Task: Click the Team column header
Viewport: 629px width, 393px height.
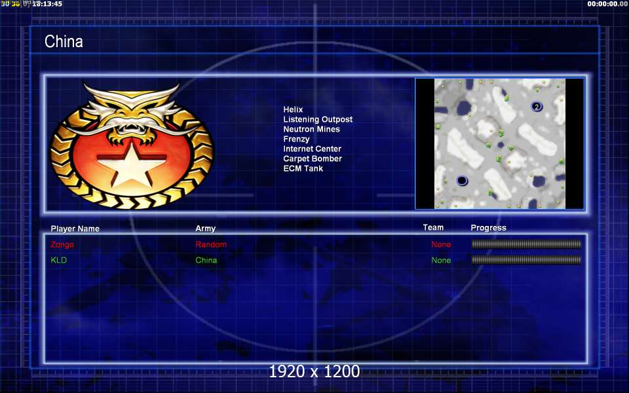Action: pyautogui.click(x=433, y=227)
